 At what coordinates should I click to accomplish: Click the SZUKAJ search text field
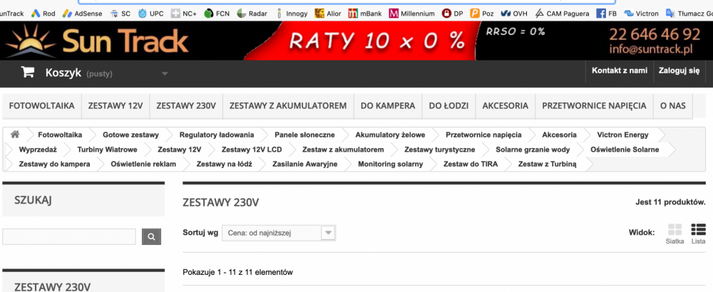point(69,236)
